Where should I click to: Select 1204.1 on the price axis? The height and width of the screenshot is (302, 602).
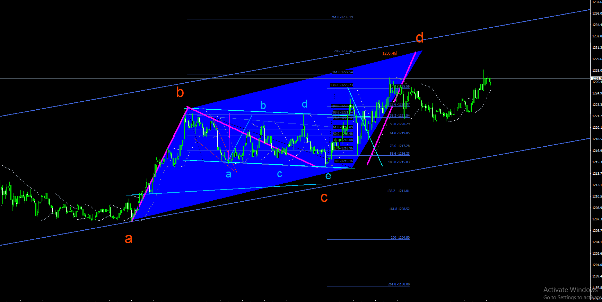[597, 242]
